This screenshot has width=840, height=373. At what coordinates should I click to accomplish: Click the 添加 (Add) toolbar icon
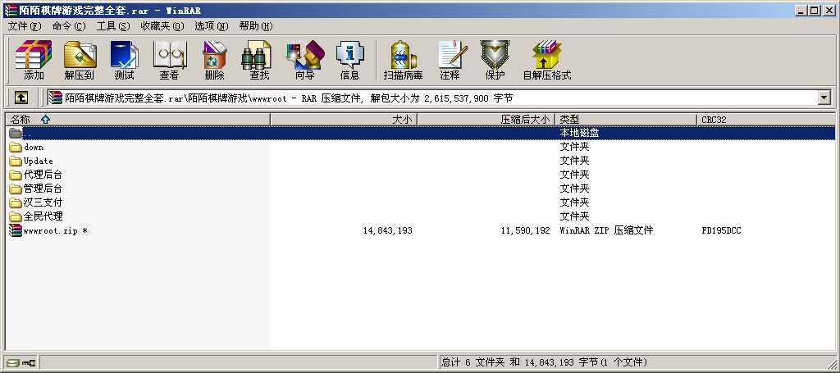(33, 60)
